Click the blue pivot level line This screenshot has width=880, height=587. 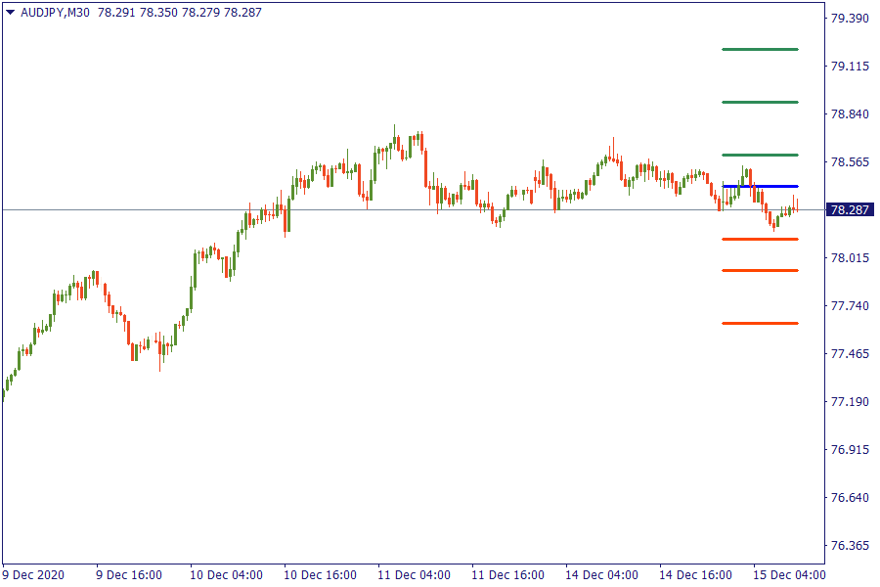(760, 186)
